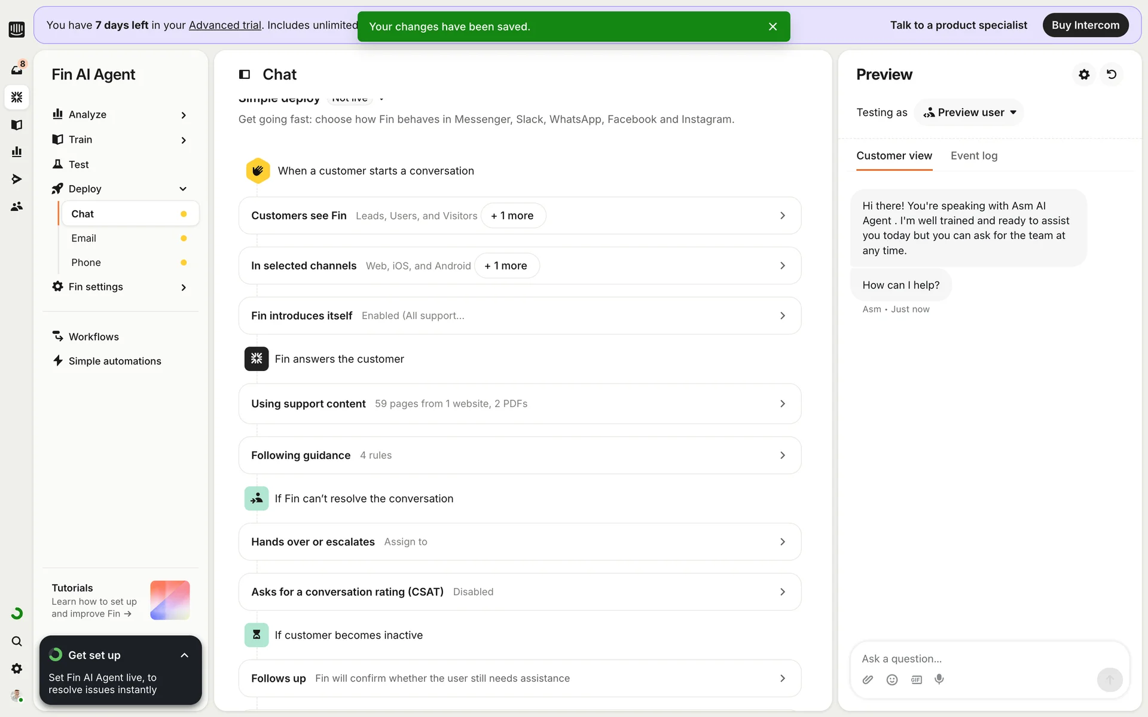Click the Buy Intercom button

[x=1085, y=25]
